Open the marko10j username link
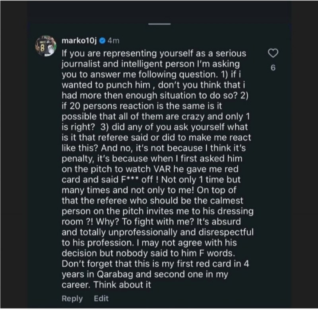 click(x=80, y=41)
